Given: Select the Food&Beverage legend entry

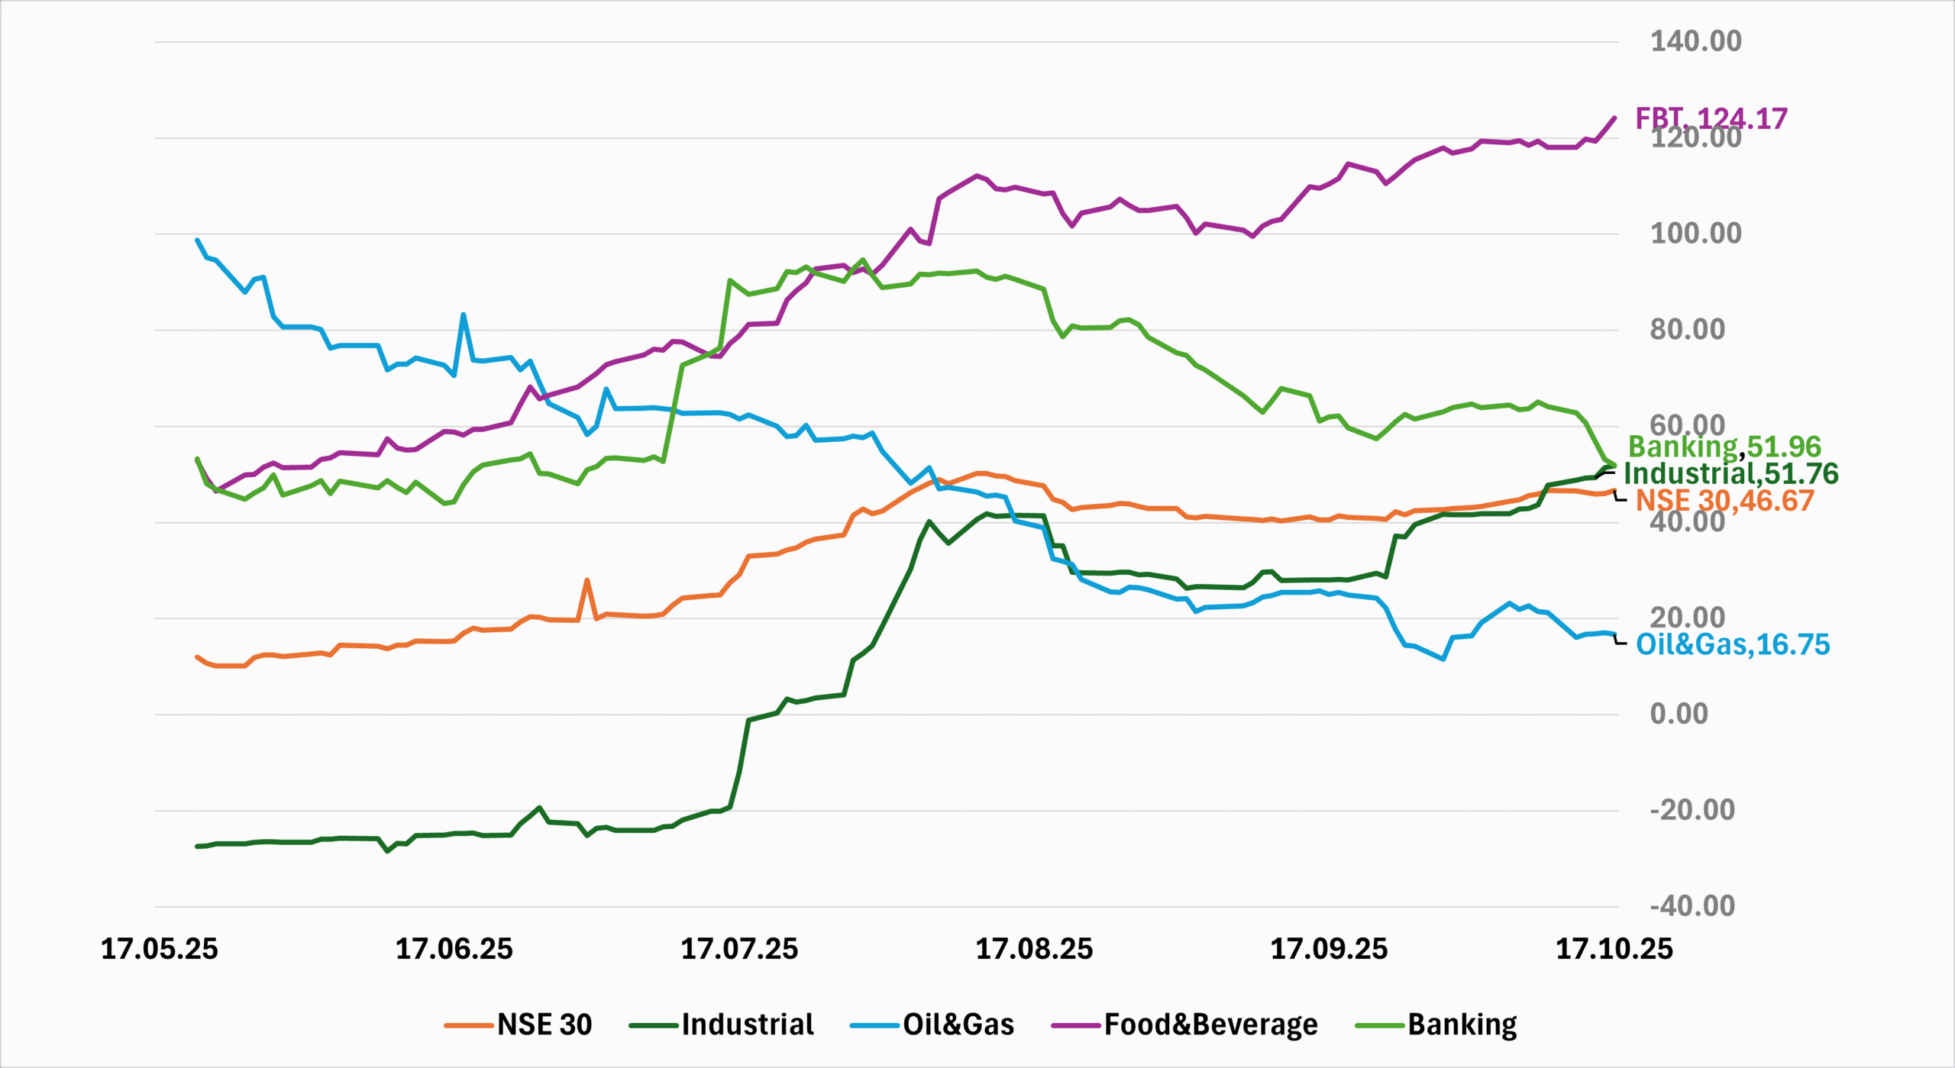Looking at the screenshot, I should tap(1210, 1024).
